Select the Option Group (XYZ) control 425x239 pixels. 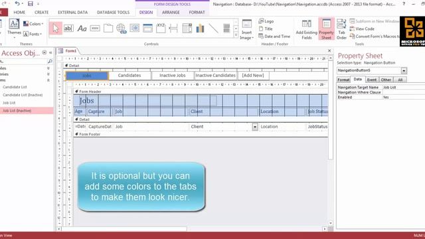point(161,28)
